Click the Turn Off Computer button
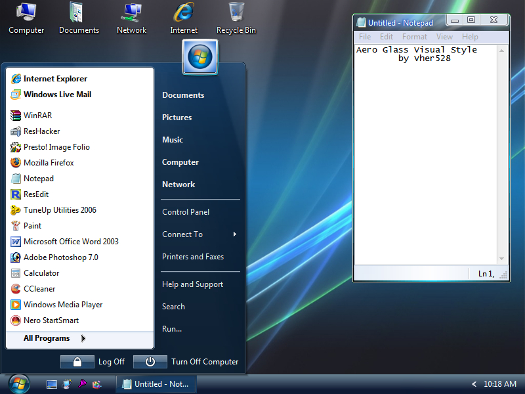Screen dimensions: 525x394 [150, 362]
